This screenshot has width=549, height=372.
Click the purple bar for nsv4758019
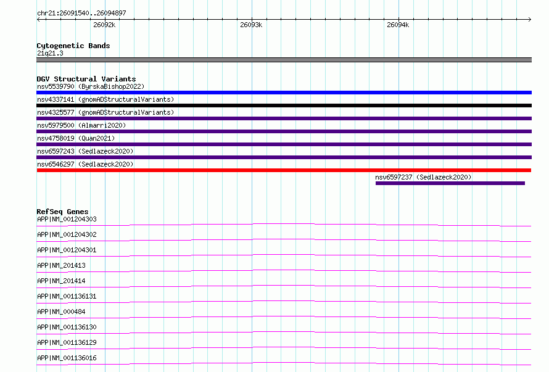[x=284, y=144]
